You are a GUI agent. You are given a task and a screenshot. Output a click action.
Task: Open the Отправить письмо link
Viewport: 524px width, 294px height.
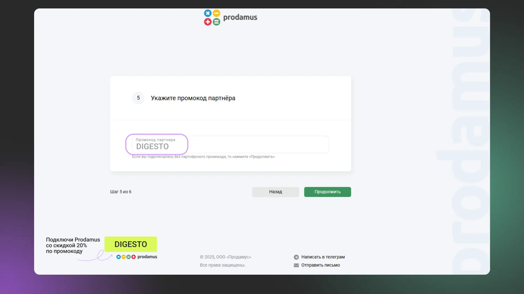pos(321,265)
